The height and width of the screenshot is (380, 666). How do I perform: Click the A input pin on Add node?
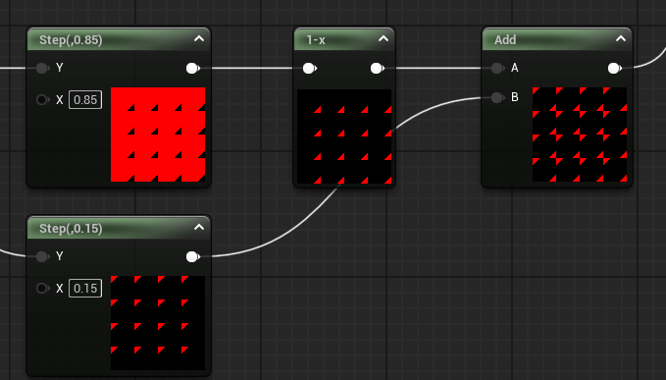point(497,68)
